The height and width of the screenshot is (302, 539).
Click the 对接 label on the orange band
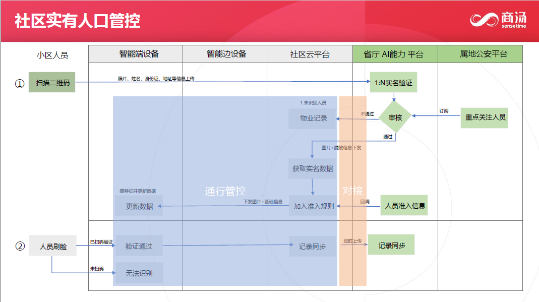352,191
